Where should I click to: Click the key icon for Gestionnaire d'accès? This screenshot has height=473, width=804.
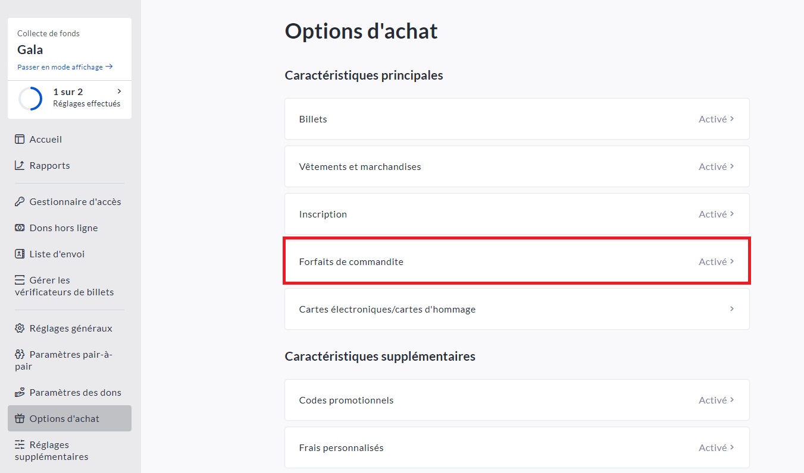tap(20, 202)
